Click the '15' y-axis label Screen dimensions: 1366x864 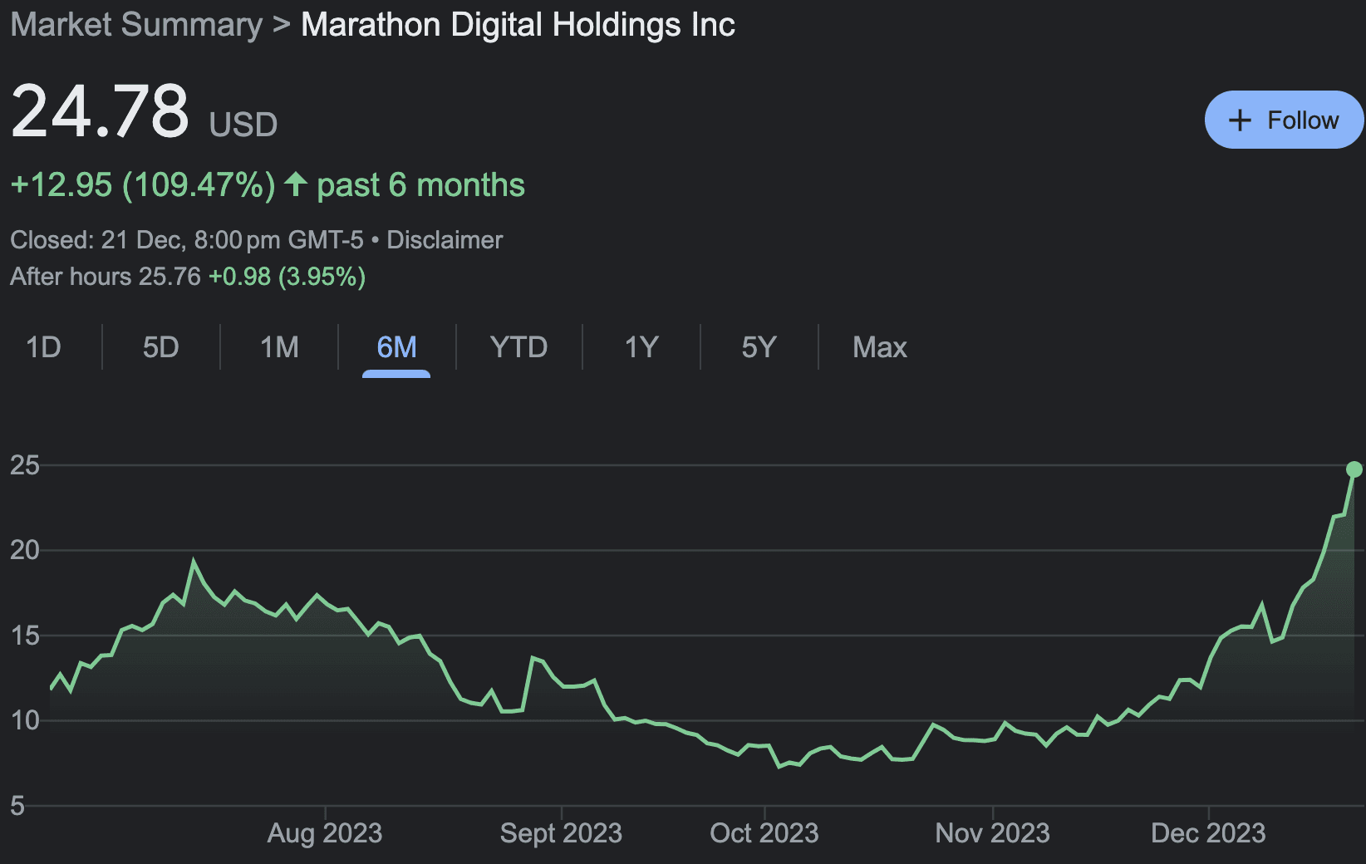pos(25,636)
